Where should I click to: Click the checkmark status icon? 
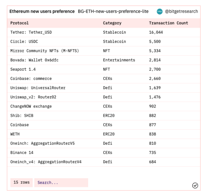pos(195,186)
